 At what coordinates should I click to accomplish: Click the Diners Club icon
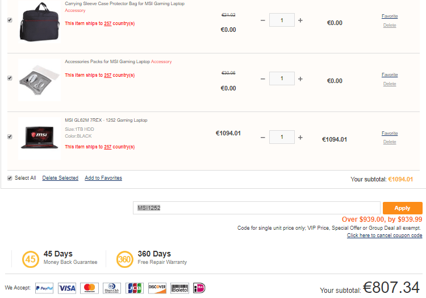(x=112, y=288)
